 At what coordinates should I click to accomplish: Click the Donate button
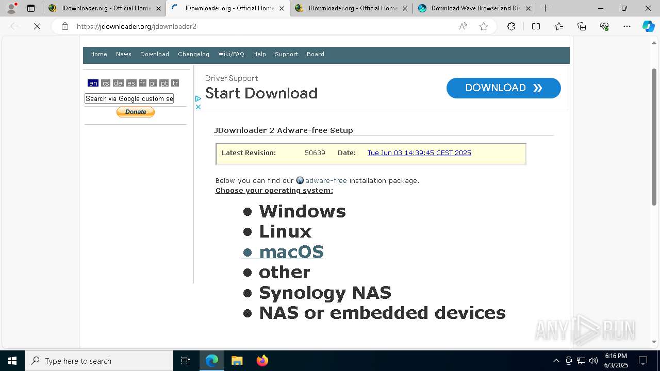136,112
